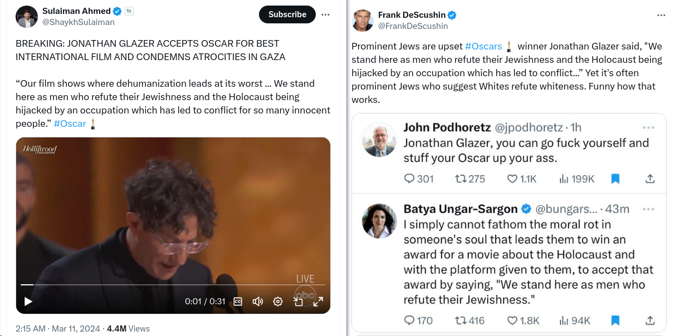Open the #Oscars hashtag in Frank's post
The image size is (675, 336).
tap(483, 46)
